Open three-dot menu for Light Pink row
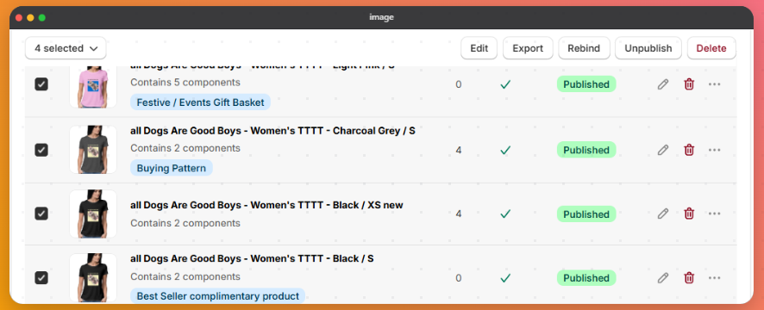This screenshot has width=764, height=310. [714, 84]
